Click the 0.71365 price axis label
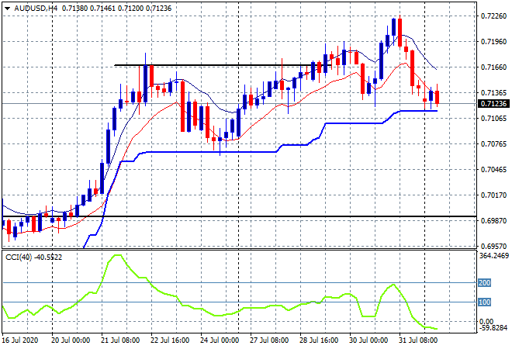The height and width of the screenshot is (349, 512). (x=493, y=93)
